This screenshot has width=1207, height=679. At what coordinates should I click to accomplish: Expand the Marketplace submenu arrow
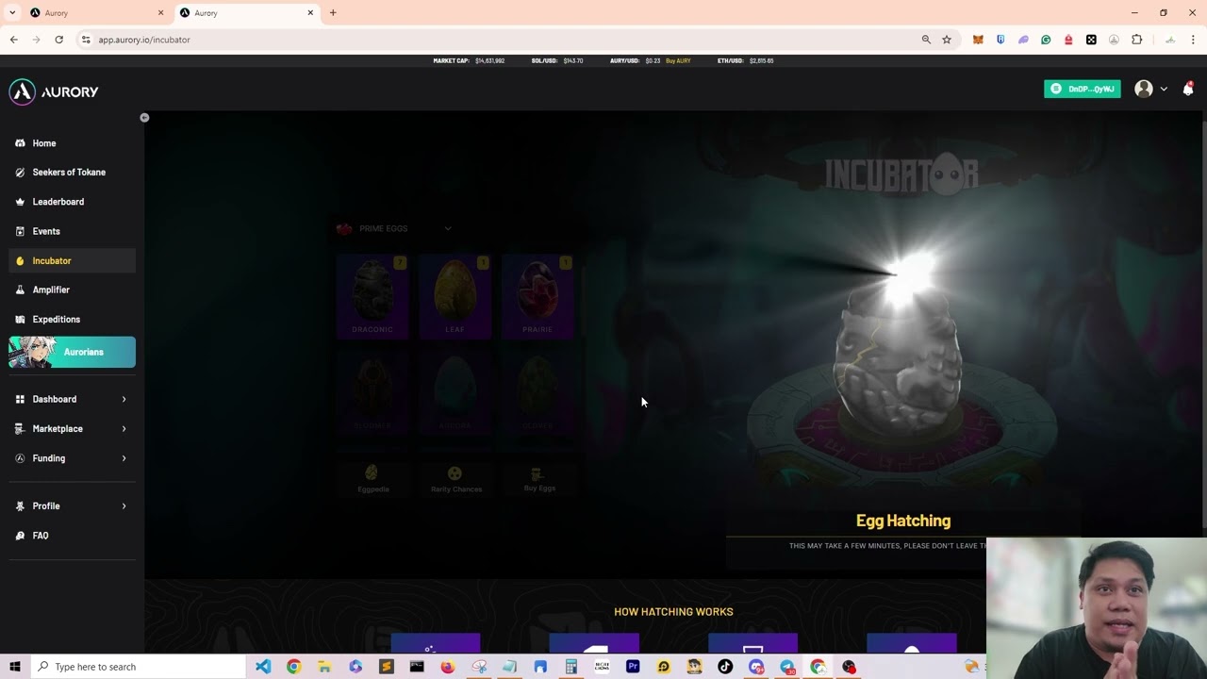click(124, 428)
